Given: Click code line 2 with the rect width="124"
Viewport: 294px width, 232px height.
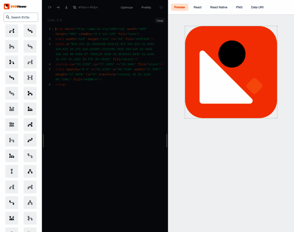Looking at the screenshot, I should [105, 39].
